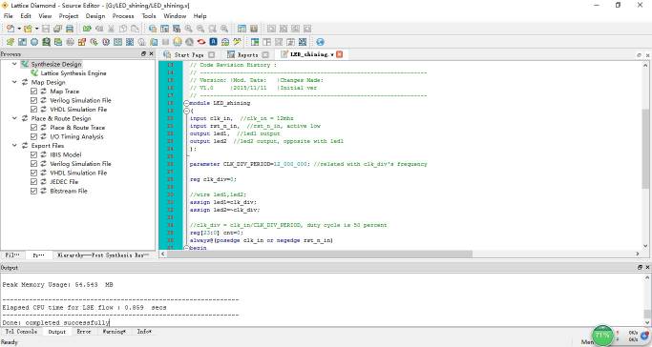Close the LED_shining.v editor tab
652x347 pixels.
point(340,54)
